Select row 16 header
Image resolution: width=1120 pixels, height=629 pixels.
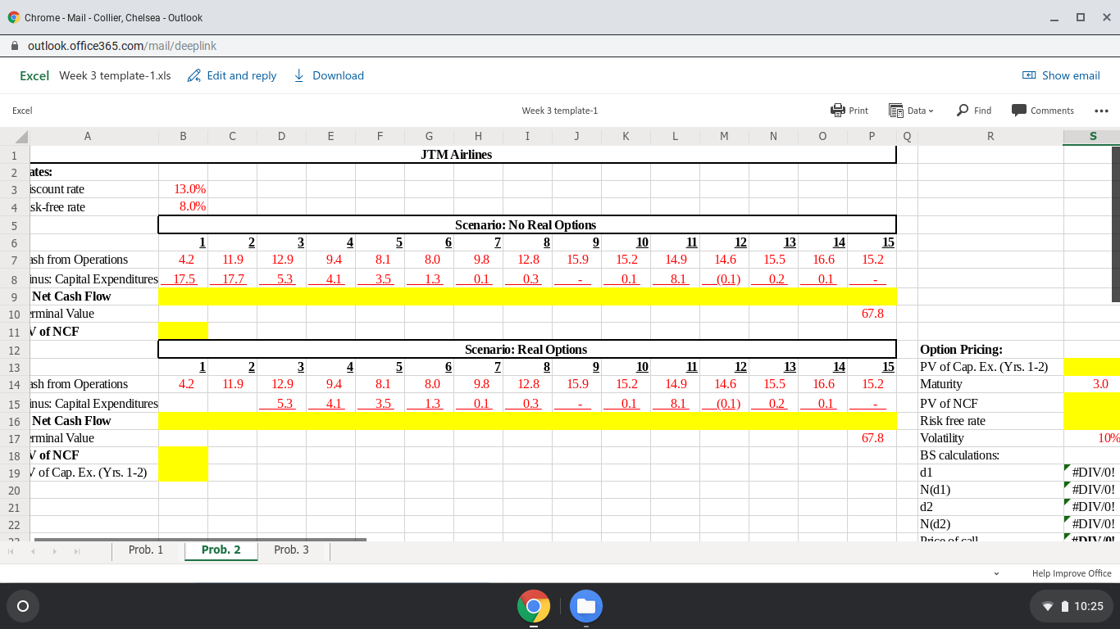point(14,421)
